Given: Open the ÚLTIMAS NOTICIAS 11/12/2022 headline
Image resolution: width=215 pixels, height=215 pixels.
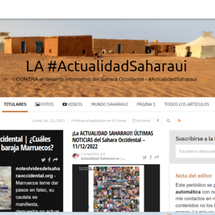Looking at the screenshot, I should tap(113, 140).
